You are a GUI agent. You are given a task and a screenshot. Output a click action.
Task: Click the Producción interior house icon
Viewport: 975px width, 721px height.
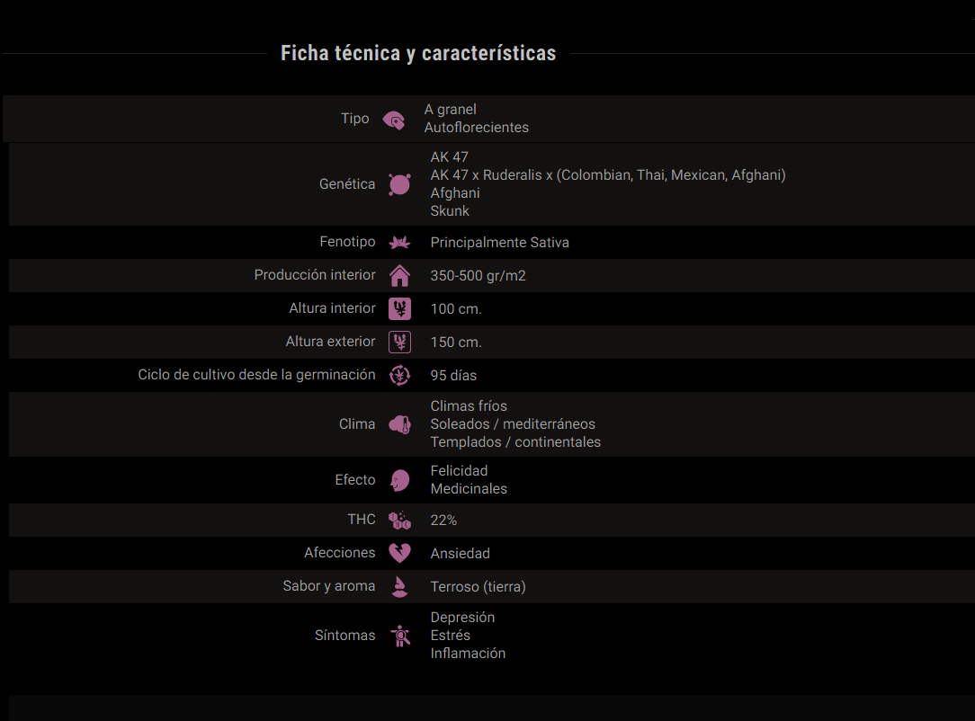399,275
